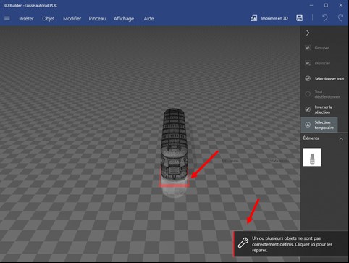The height and width of the screenshot is (263, 349).
Task: Click the Inverser la sélection icon
Action: 308,109
